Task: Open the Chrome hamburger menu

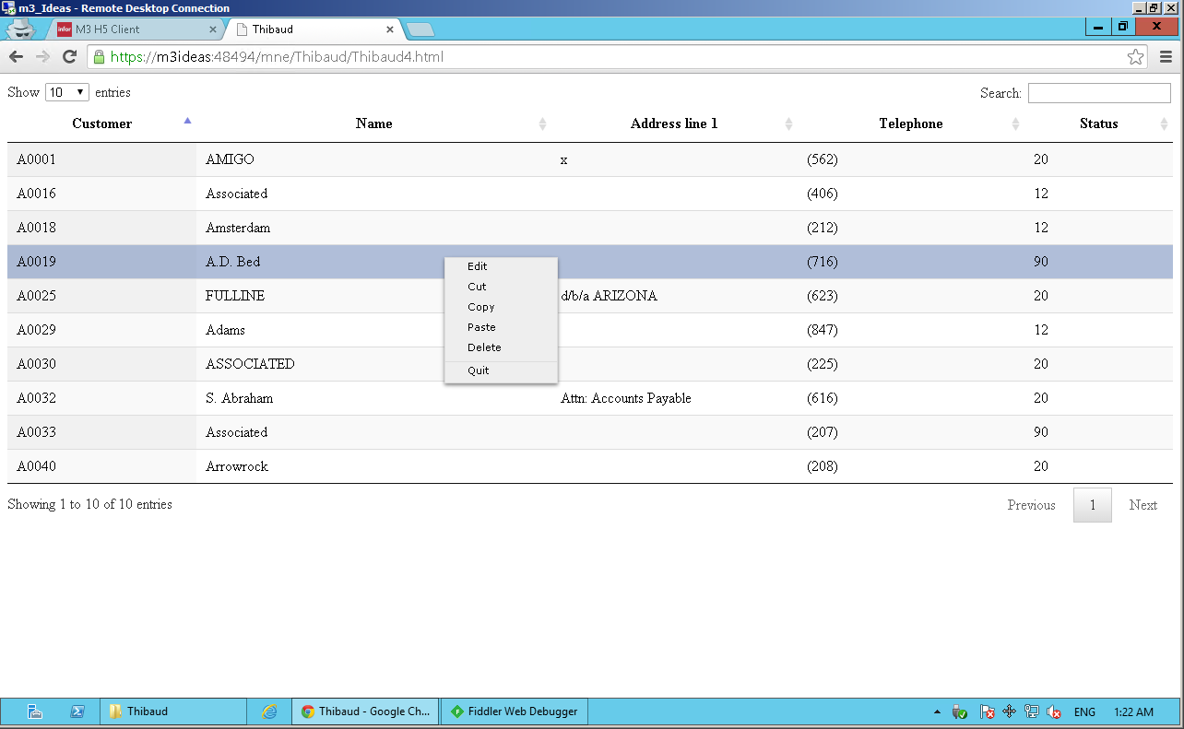Action: click(1166, 57)
